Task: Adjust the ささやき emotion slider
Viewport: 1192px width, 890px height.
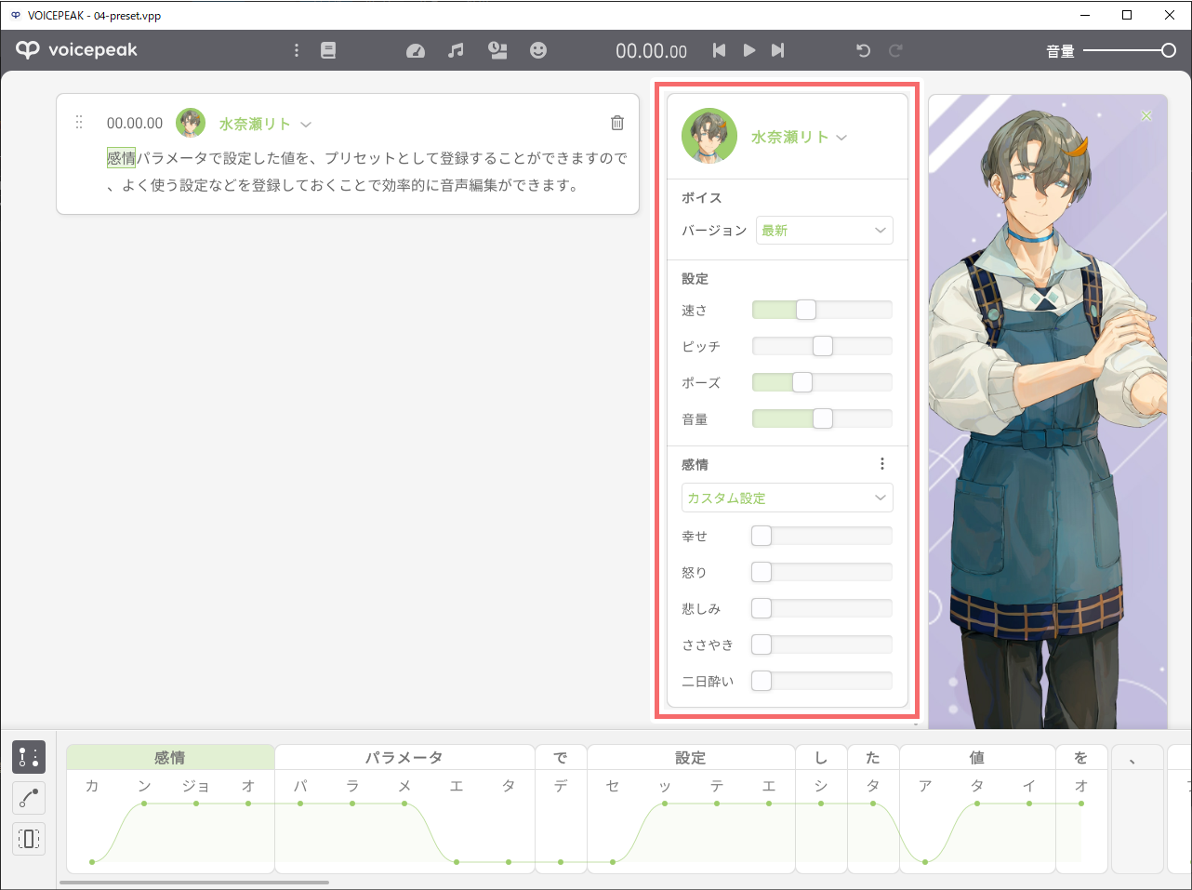Action: [822, 644]
